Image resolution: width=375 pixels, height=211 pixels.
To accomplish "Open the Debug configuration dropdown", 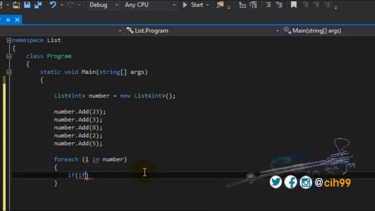I will [x=104, y=5].
